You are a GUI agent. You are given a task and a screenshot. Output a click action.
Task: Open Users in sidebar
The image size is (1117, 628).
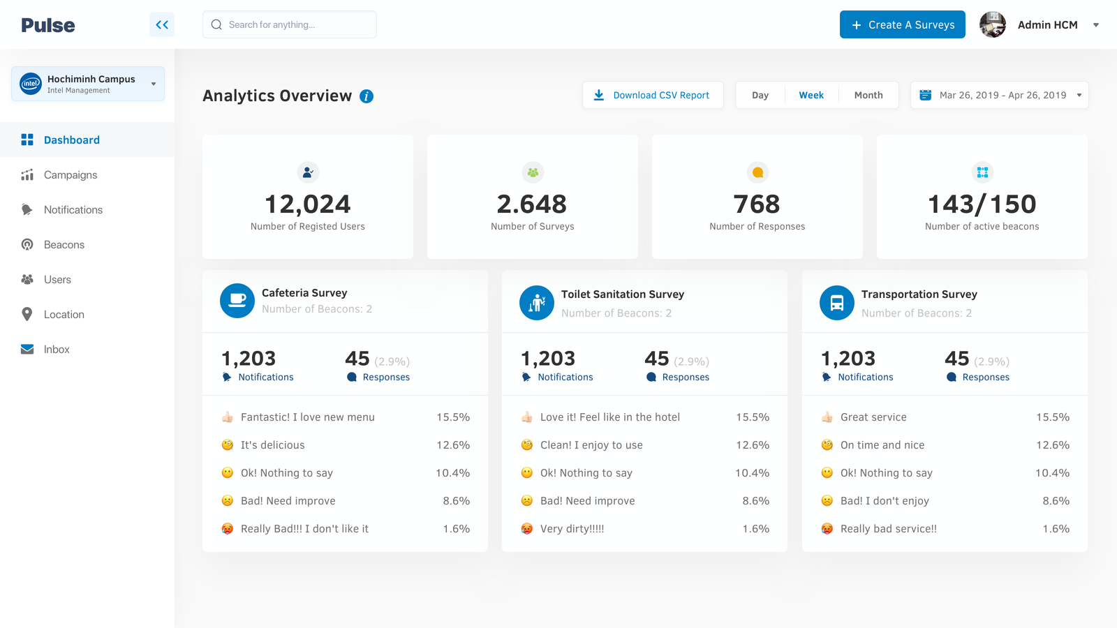(x=87, y=279)
